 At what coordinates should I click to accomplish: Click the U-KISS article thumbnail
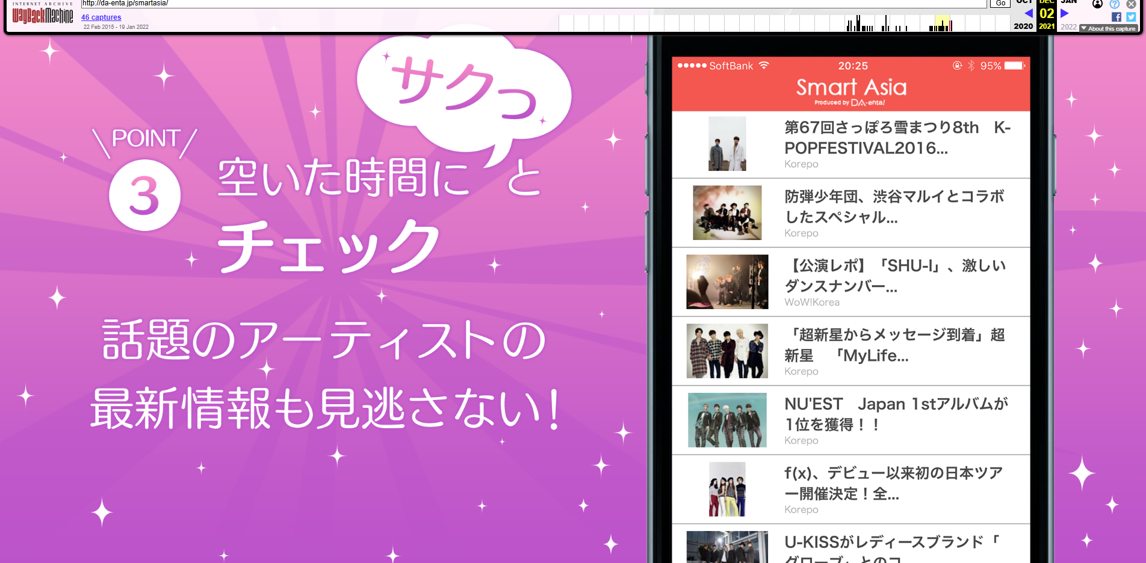tap(727, 547)
